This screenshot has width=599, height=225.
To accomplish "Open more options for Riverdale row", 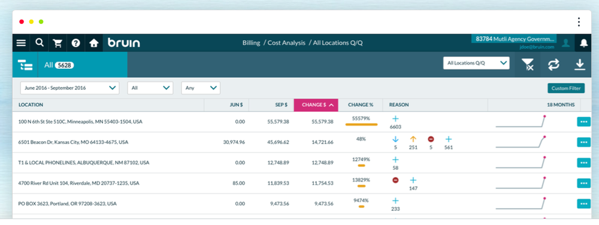I will coord(583,184).
